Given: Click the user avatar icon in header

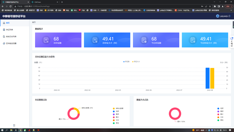Looking at the screenshot, I should 218,16.
